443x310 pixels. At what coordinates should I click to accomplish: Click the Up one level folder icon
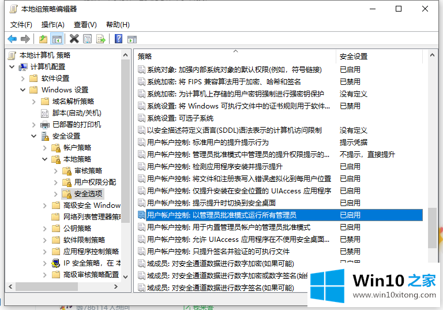43,39
